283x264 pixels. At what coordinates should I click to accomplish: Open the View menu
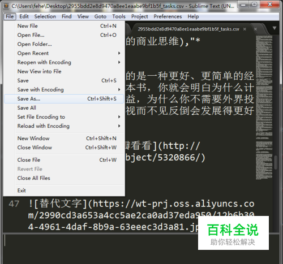click(83, 16)
